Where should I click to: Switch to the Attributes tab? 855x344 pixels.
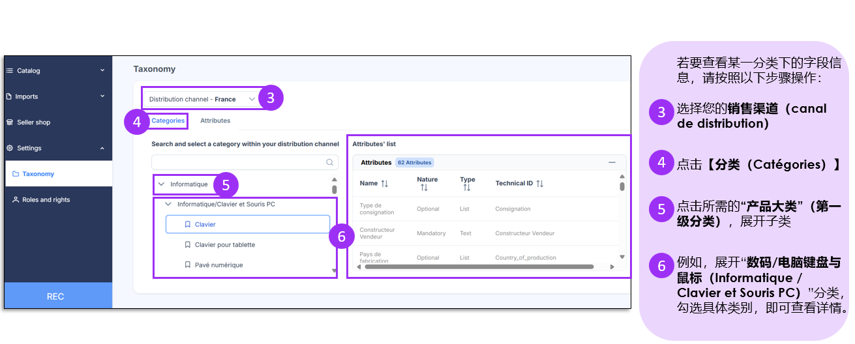(x=215, y=121)
